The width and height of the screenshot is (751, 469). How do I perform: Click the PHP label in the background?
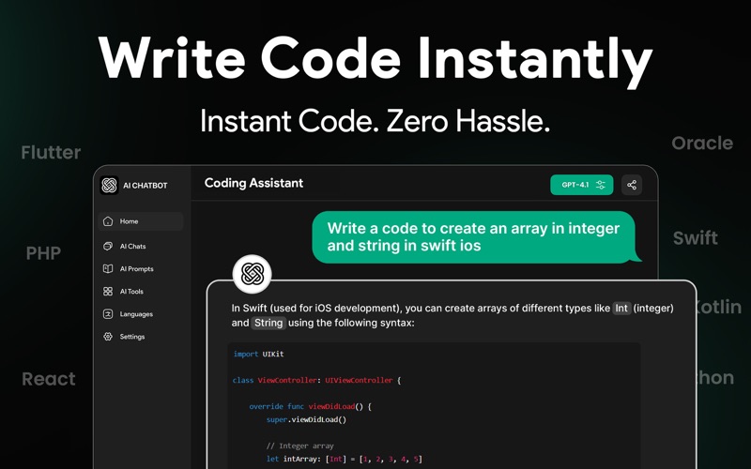coord(43,253)
